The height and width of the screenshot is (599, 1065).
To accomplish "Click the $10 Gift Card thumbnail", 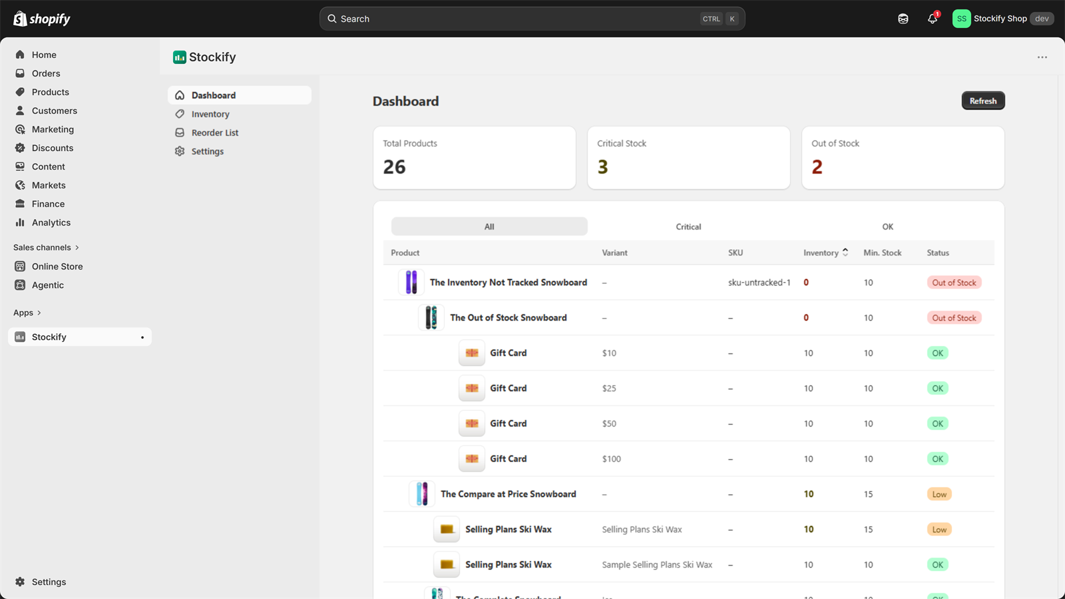I will (x=472, y=353).
